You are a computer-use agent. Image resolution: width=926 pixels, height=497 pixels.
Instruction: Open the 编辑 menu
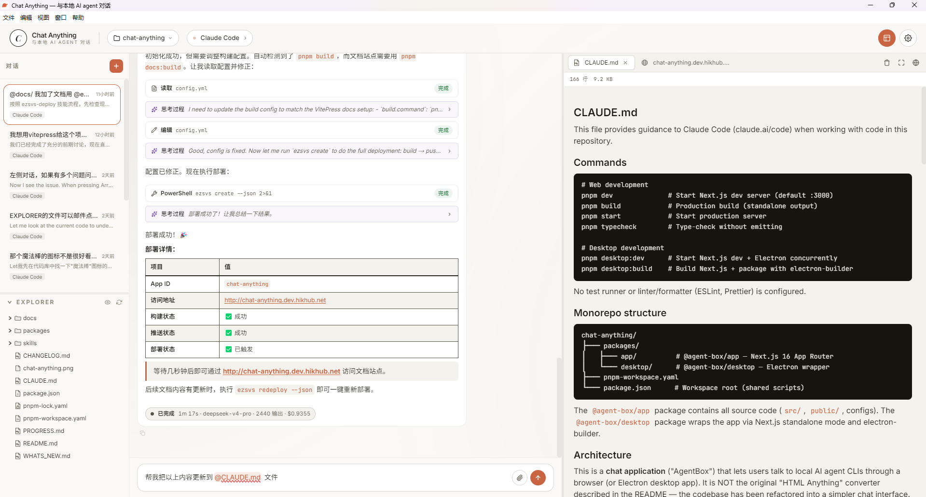[26, 18]
